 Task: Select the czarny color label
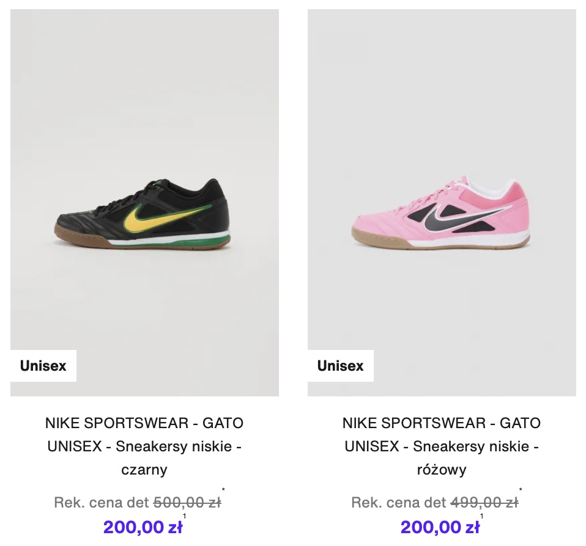tap(144, 470)
